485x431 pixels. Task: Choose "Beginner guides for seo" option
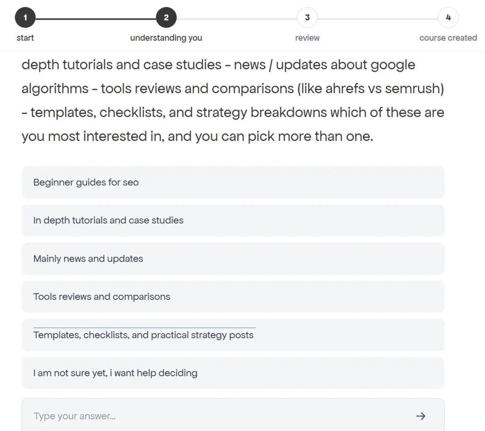click(233, 182)
